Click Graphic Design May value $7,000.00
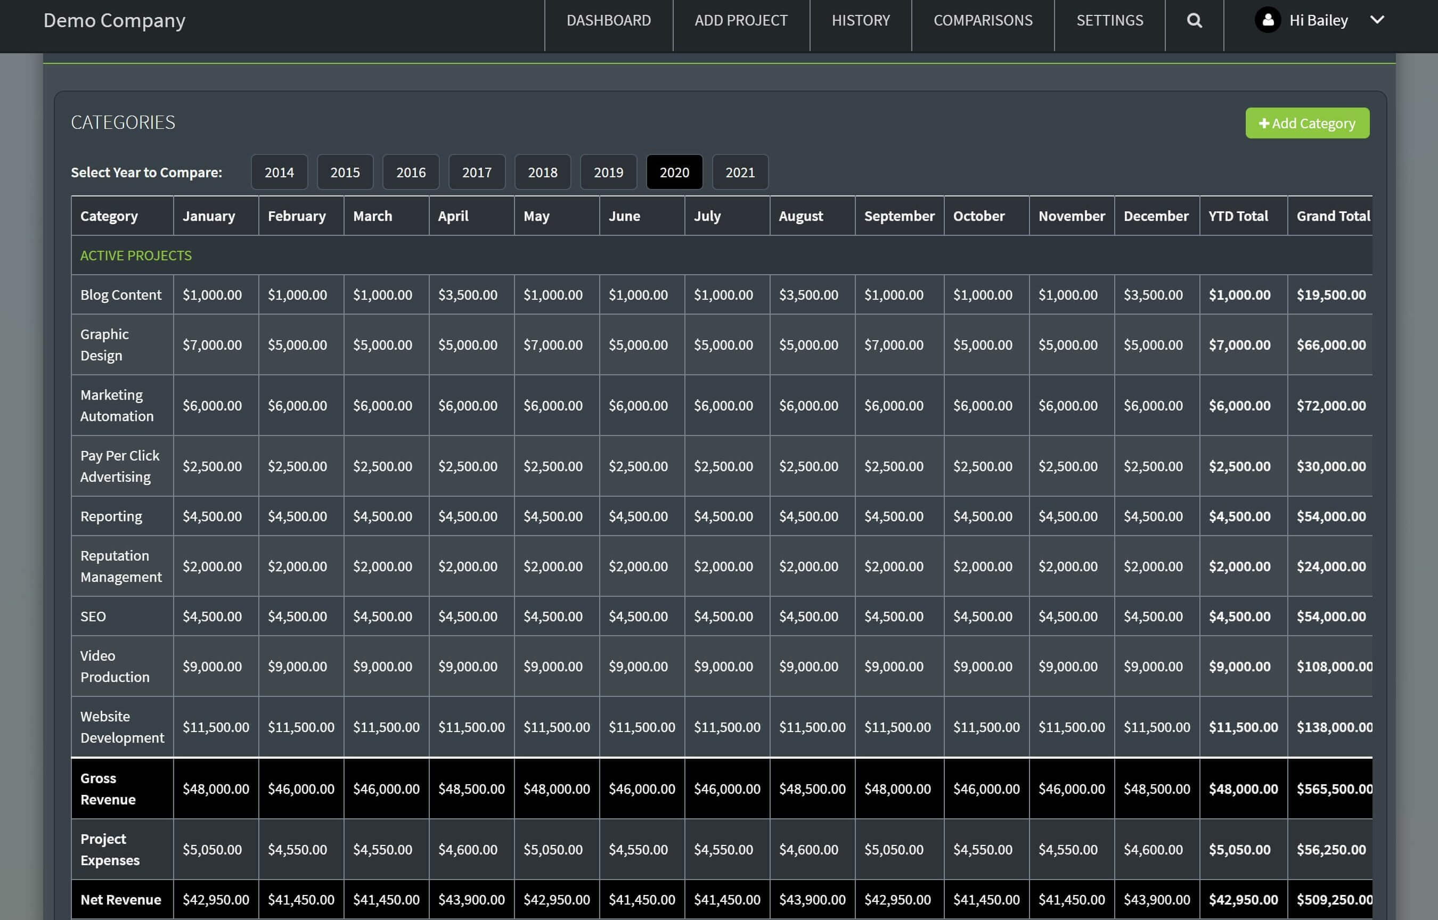 coord(553,344)
